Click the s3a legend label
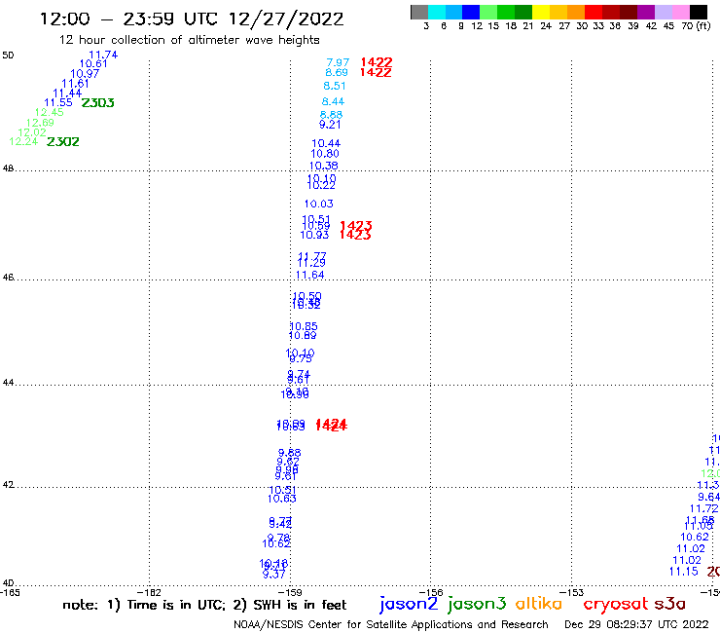Viewport: 720px width, 633px height. coord(670,604)
